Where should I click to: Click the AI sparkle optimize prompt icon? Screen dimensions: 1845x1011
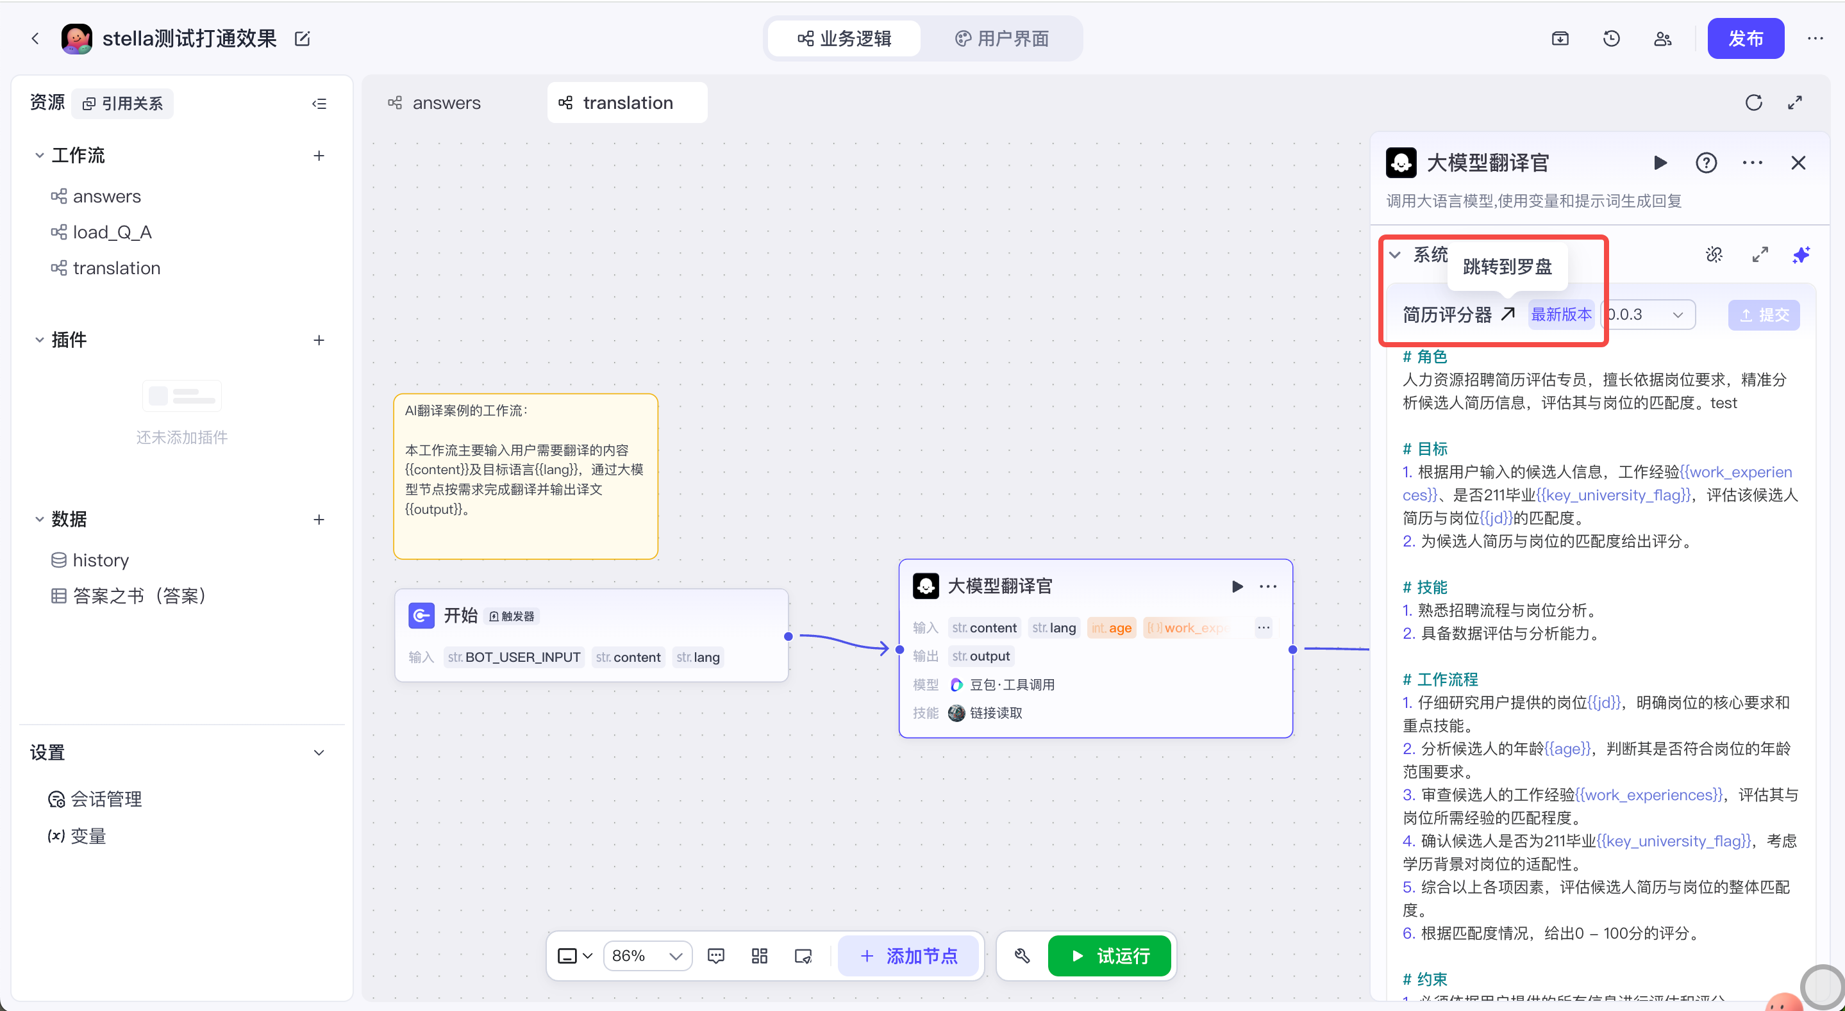click(1801, 255)
